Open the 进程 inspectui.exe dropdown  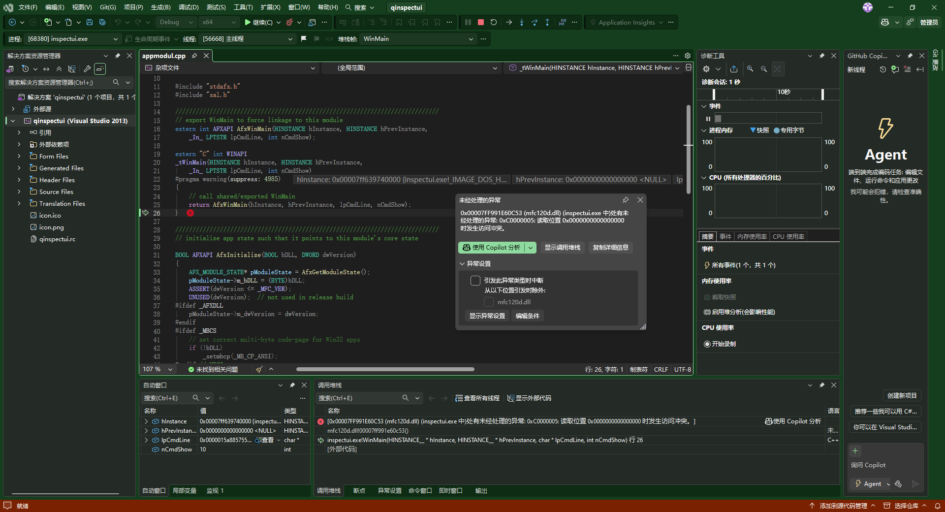tap(72, 39)
